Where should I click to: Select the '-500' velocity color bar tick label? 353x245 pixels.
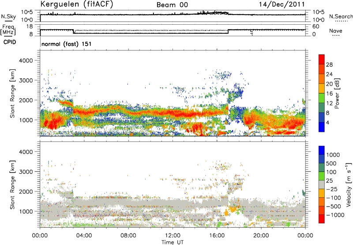click(x=334, y=207)
